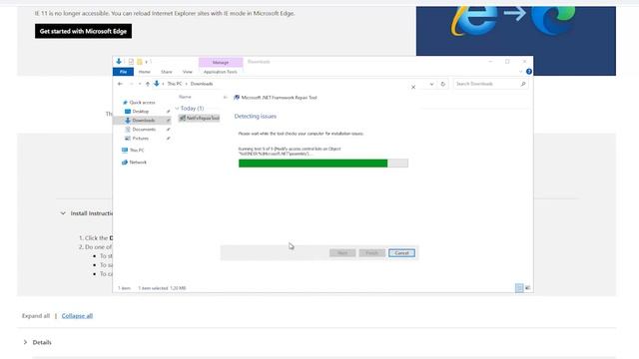The height and width of the screenshot is (359, 639).
Task: Open the address bar history dropdown arrow
Action: [431, 84]
